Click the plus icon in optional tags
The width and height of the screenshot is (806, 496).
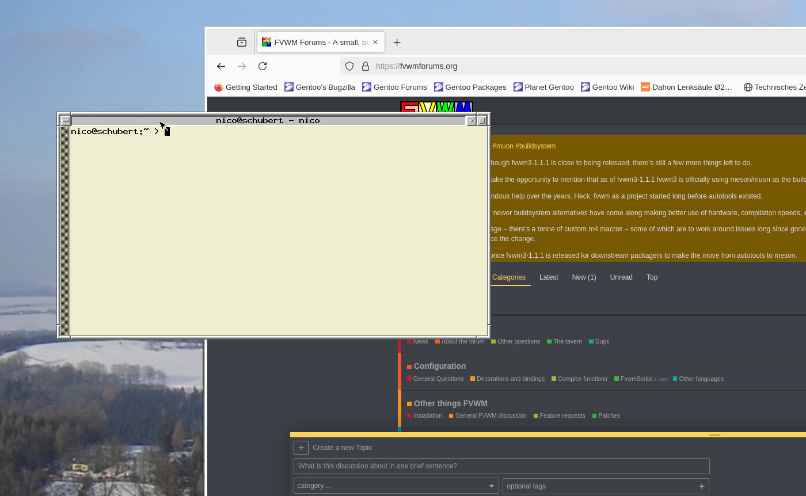tap(701, 486)
